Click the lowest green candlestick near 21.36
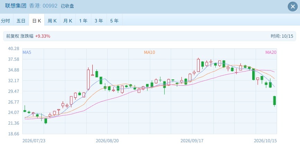This screenshot has width=300, height=144. pyautogui.click(x=46, y=121)
